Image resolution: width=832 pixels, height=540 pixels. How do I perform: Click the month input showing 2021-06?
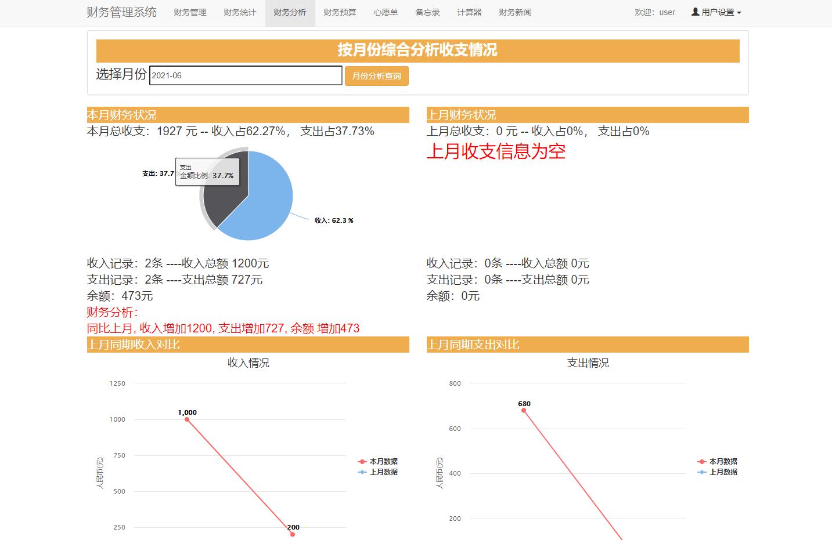[x=246, y=75]
